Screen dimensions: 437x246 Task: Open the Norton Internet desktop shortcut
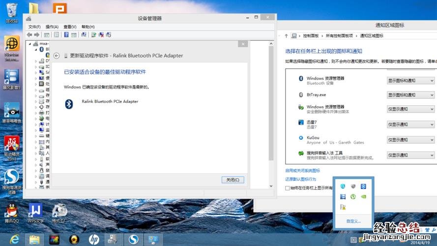click(x=12, y=49)
